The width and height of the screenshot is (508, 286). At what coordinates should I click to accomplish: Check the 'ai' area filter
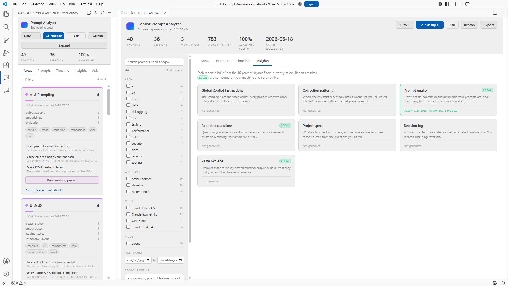point(128,86)
